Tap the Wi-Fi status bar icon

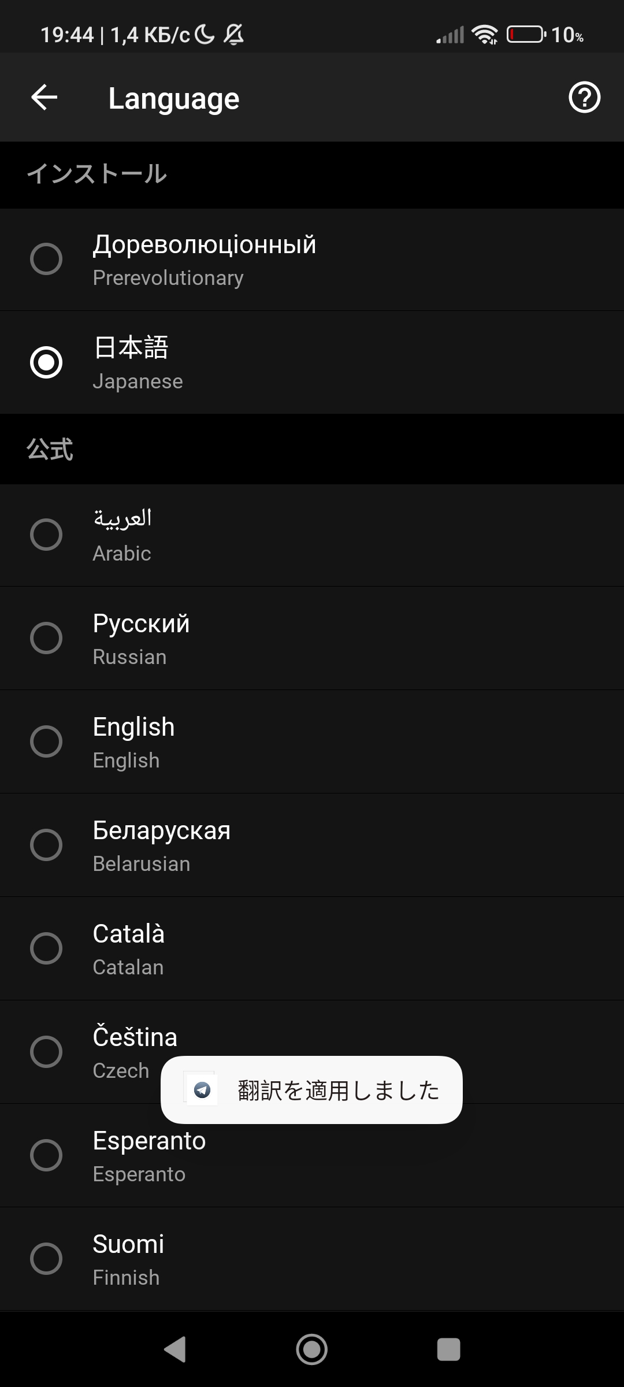pyautogui.click(x=484, y=35)
